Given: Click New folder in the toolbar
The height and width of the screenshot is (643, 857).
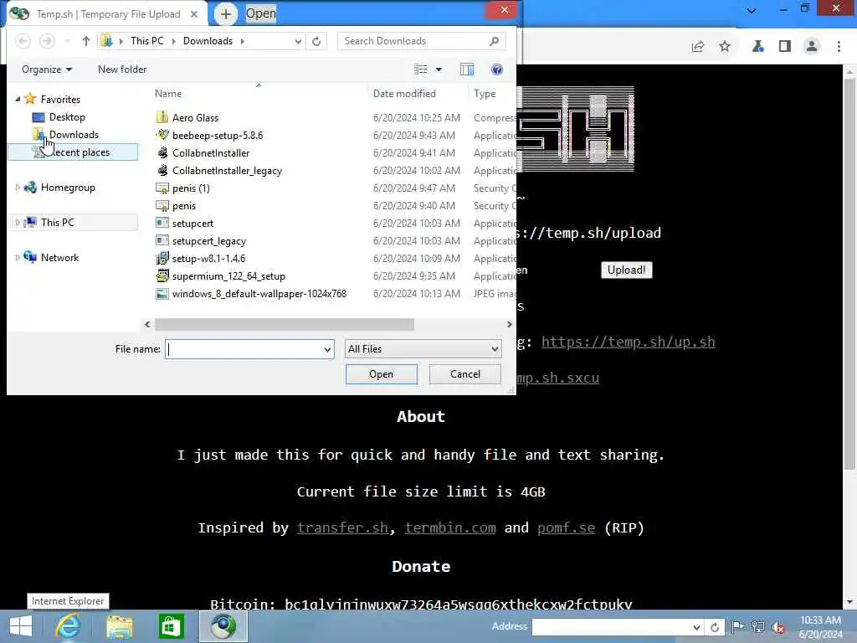Looking at the screenshot, I should pos(122,69).
